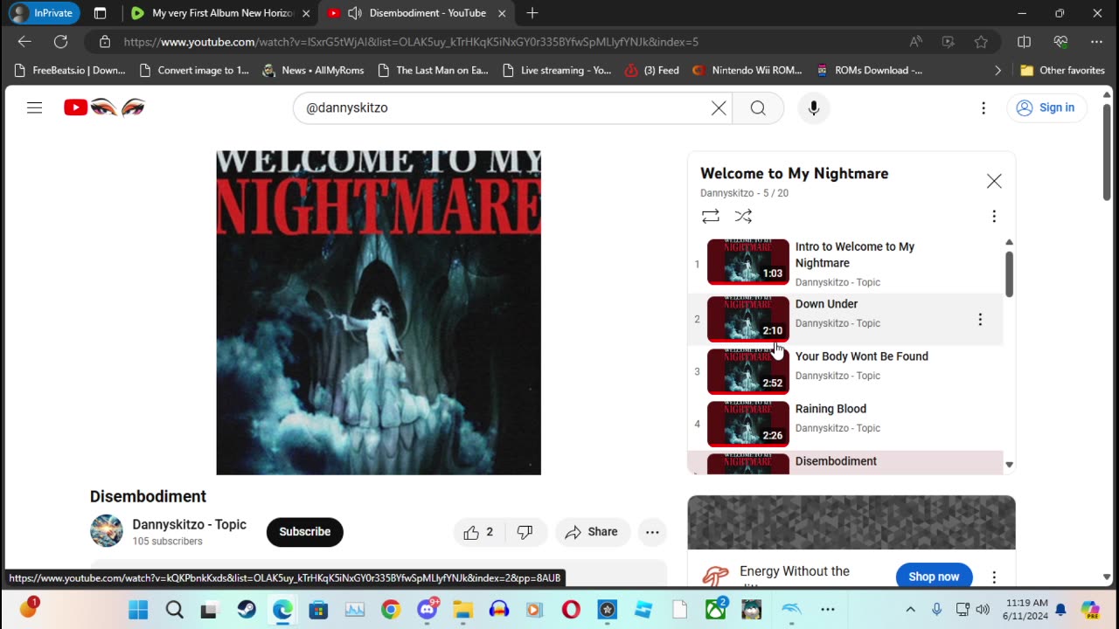Go back in browser history

click(24, 41)
